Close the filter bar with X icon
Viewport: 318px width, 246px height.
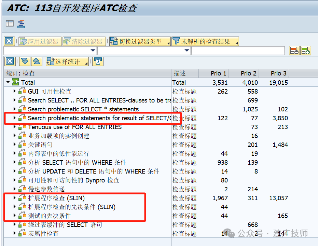[x=9, y=41]
